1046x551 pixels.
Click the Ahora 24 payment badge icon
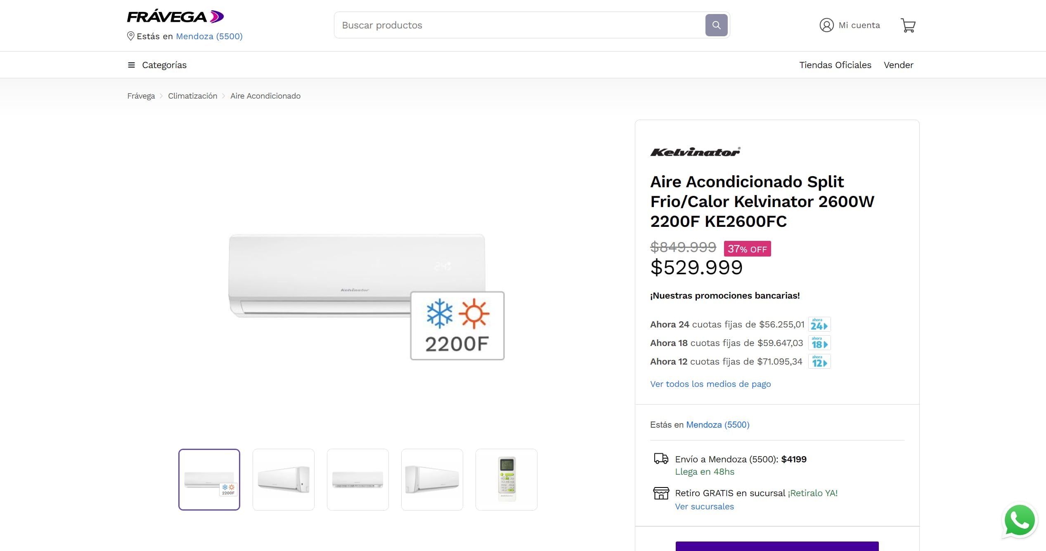[819, 324]
